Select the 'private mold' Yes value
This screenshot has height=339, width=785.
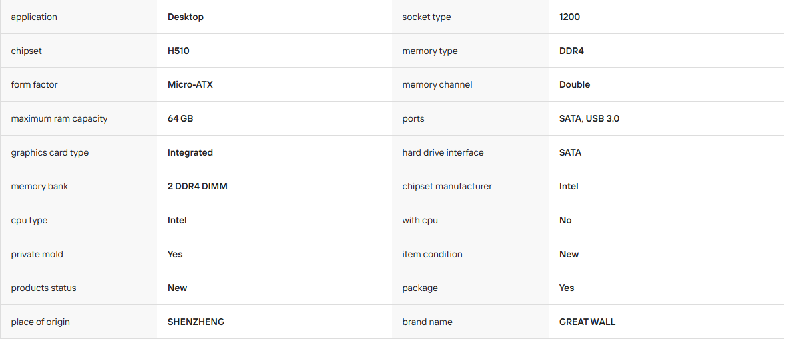(175, 254)
